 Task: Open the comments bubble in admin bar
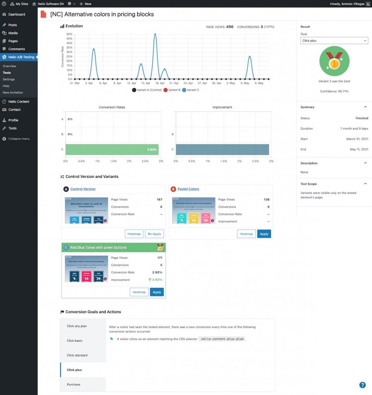pyautogui.click(x=69, y=4)
